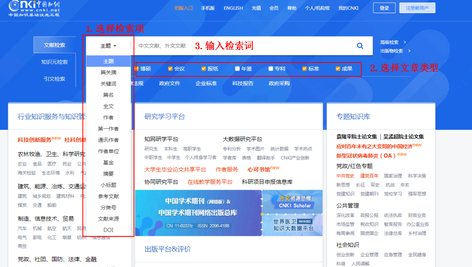Open 心可书馆 link
The image size is (472, 267).
click(x=258, y=170)
